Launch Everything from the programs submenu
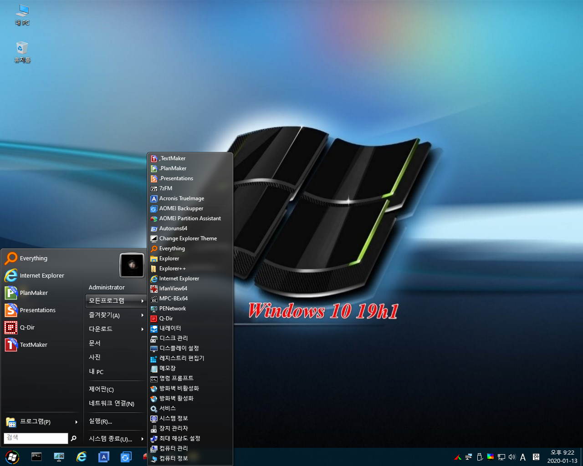This screenshot has width=583, height=466. click(190, 248)
